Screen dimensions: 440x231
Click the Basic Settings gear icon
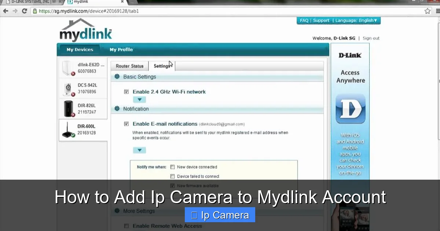click(117, 77)
